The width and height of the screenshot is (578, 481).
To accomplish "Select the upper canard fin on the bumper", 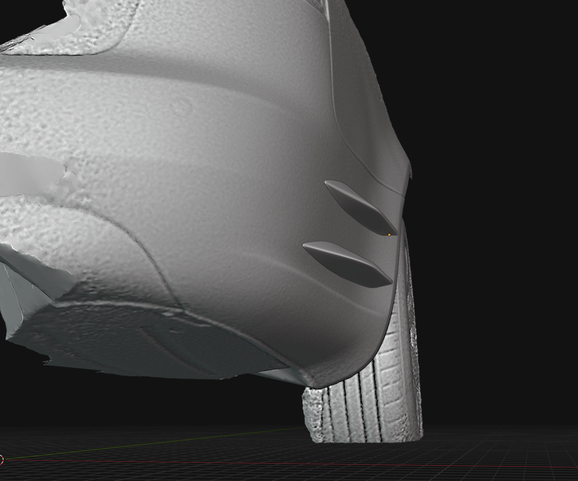I will pos(359,207).
